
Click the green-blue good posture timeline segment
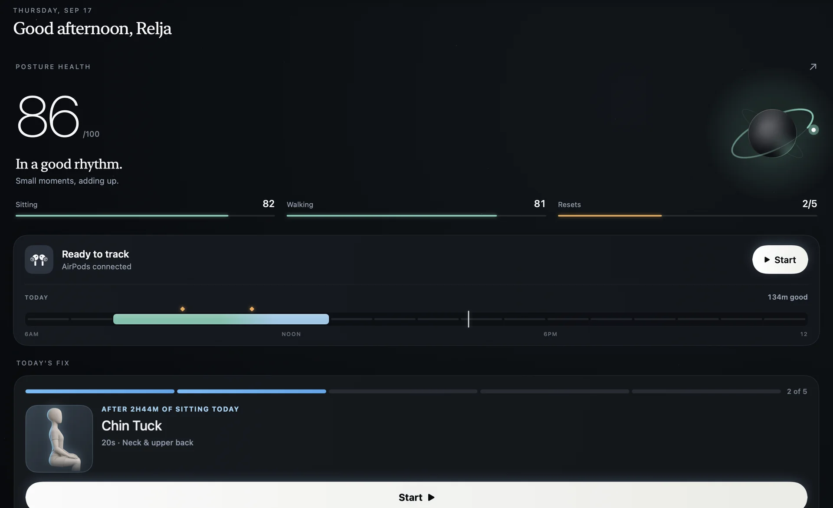pyautogui.click(x=221, y=319)
